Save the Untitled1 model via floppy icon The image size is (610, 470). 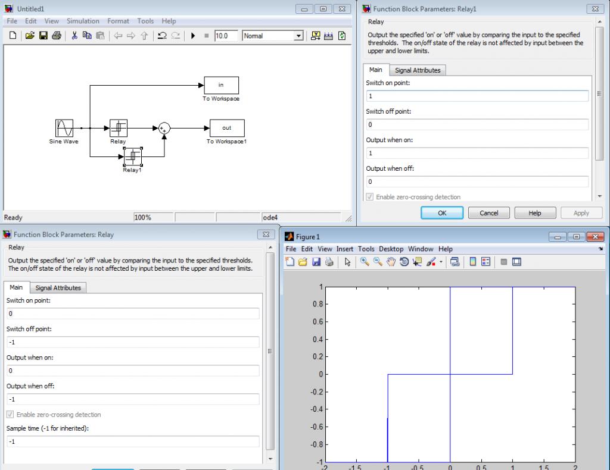click(43, 36)
